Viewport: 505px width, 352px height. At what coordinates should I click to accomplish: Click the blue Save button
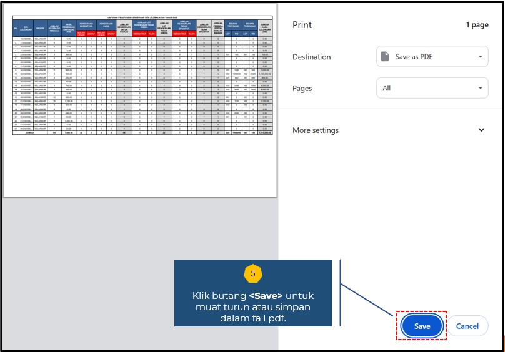coord(422,326)
